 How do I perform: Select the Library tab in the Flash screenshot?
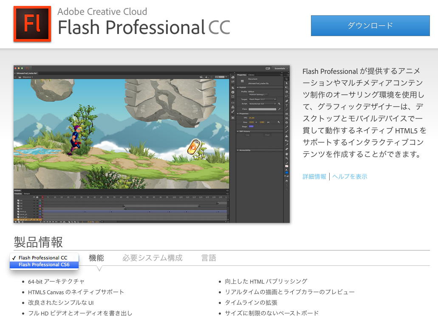pyautogui.click(x=251, y=75)
